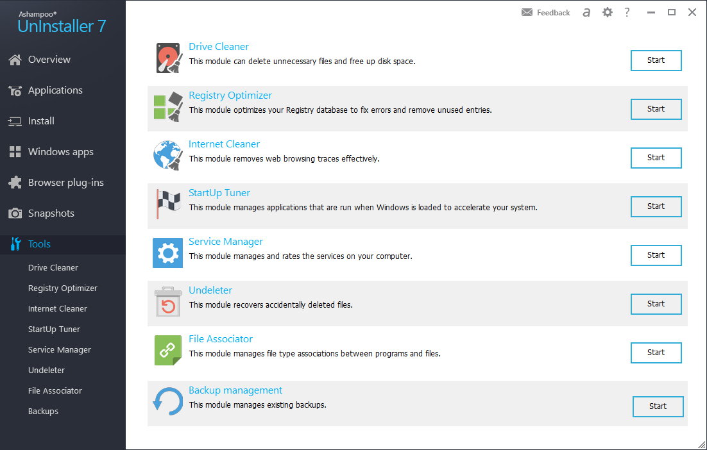Click the Internet Cleaner globe icon
Viewport: 707px width, 450px height.
(168, 155)
